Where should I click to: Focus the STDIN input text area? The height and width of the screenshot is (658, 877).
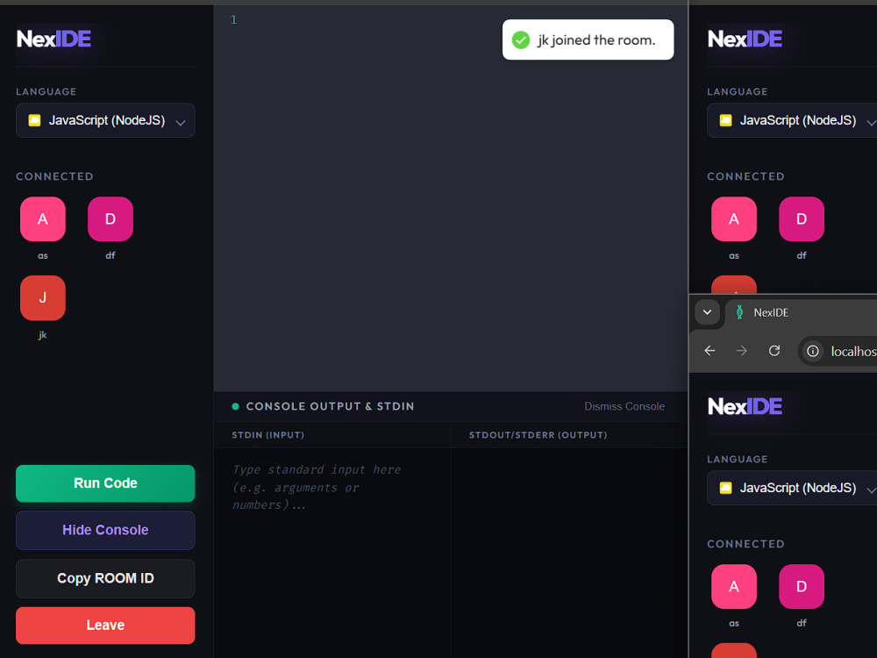(332, 553)
